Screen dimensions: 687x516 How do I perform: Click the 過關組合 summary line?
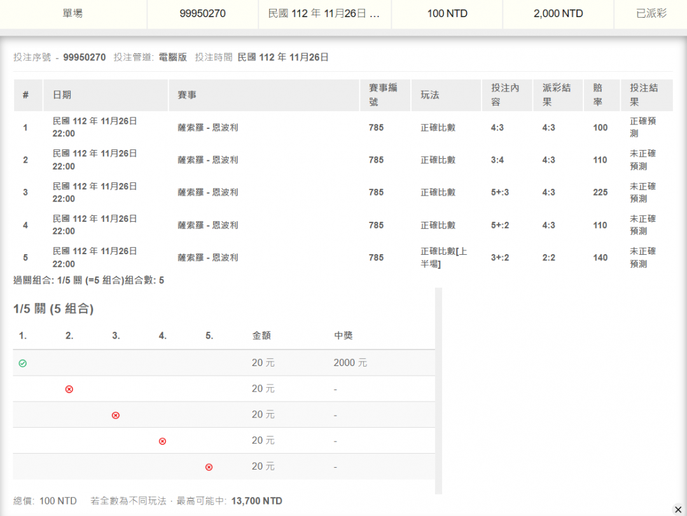(88, 280)
